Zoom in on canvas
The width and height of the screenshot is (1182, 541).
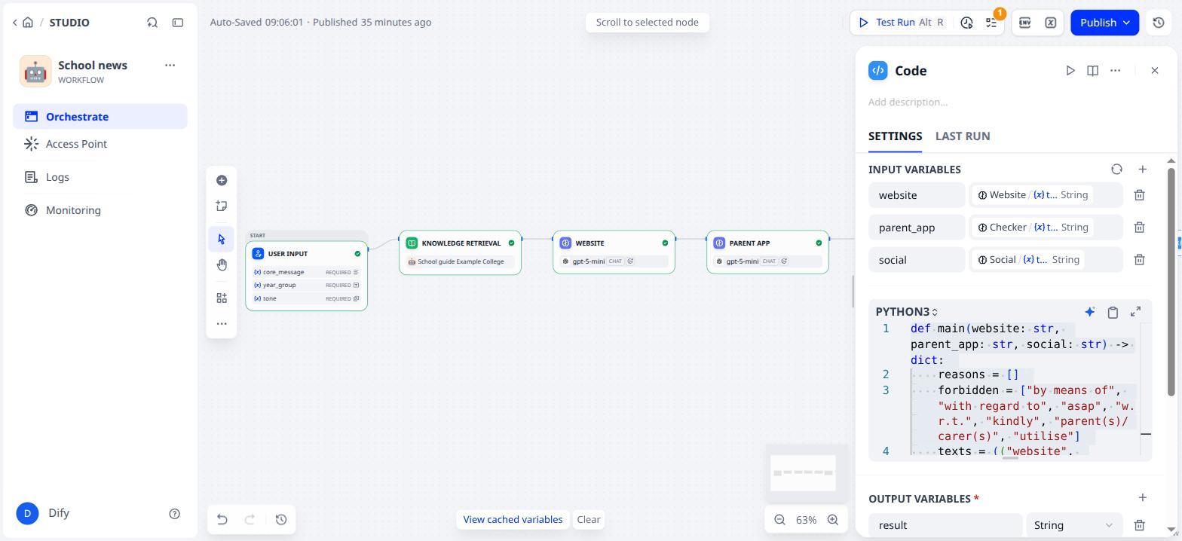833,520
